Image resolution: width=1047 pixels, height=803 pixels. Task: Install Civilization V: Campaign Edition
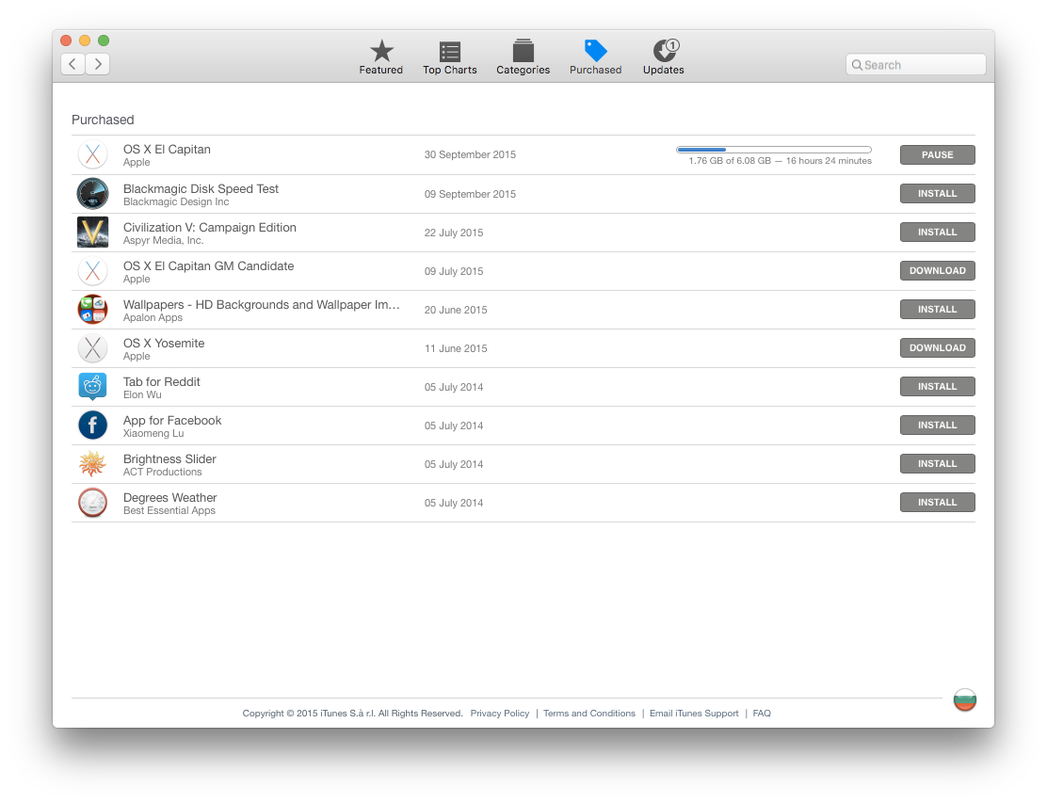(x=938, y=233)
